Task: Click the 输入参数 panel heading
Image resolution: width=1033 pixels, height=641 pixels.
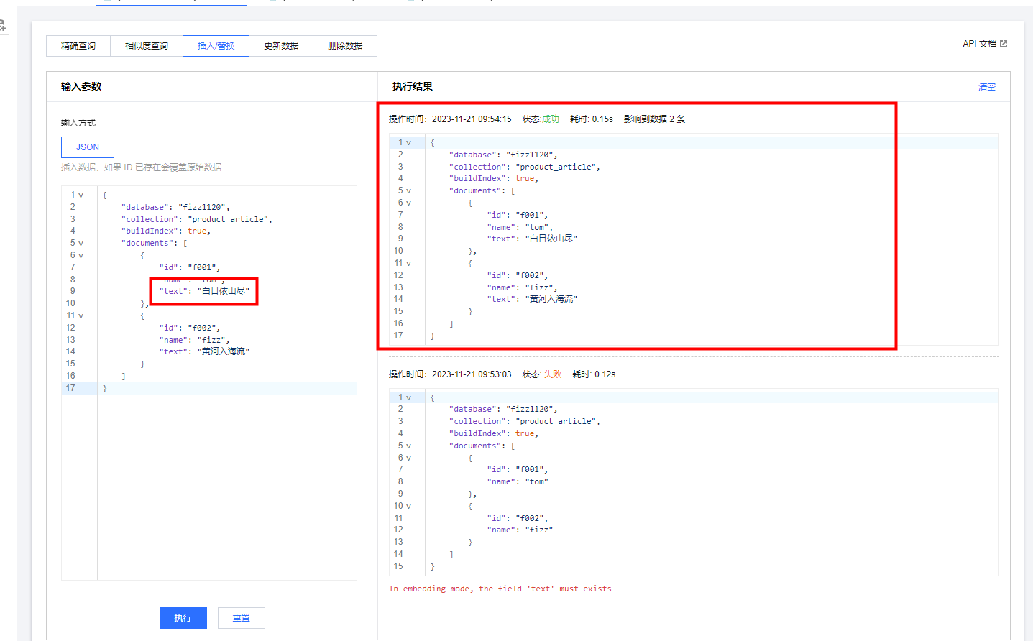Action: click(81, 86)
